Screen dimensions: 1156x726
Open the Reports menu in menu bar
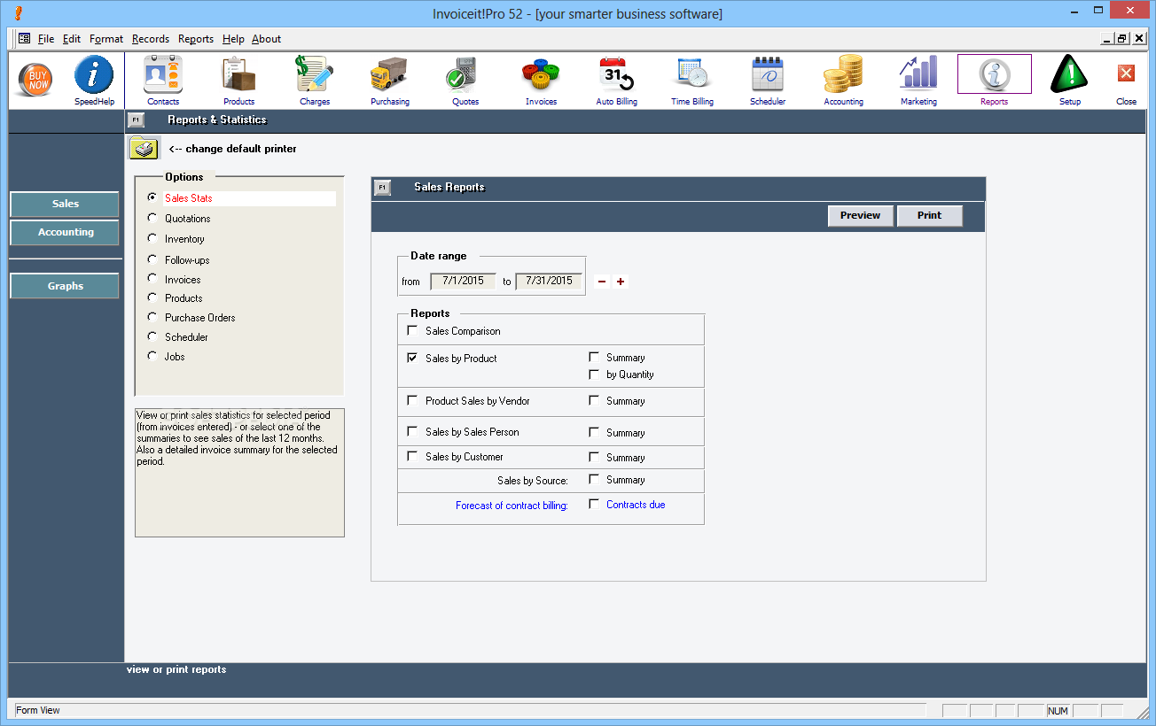tap(196, 39)
